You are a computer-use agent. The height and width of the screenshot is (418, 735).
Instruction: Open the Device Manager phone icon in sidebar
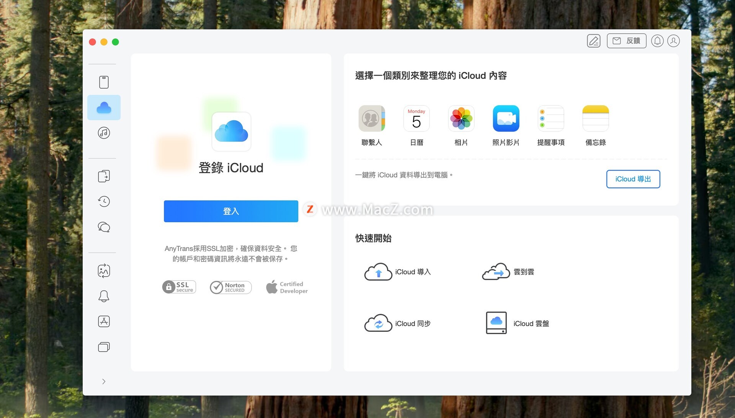tap(104, 82)
